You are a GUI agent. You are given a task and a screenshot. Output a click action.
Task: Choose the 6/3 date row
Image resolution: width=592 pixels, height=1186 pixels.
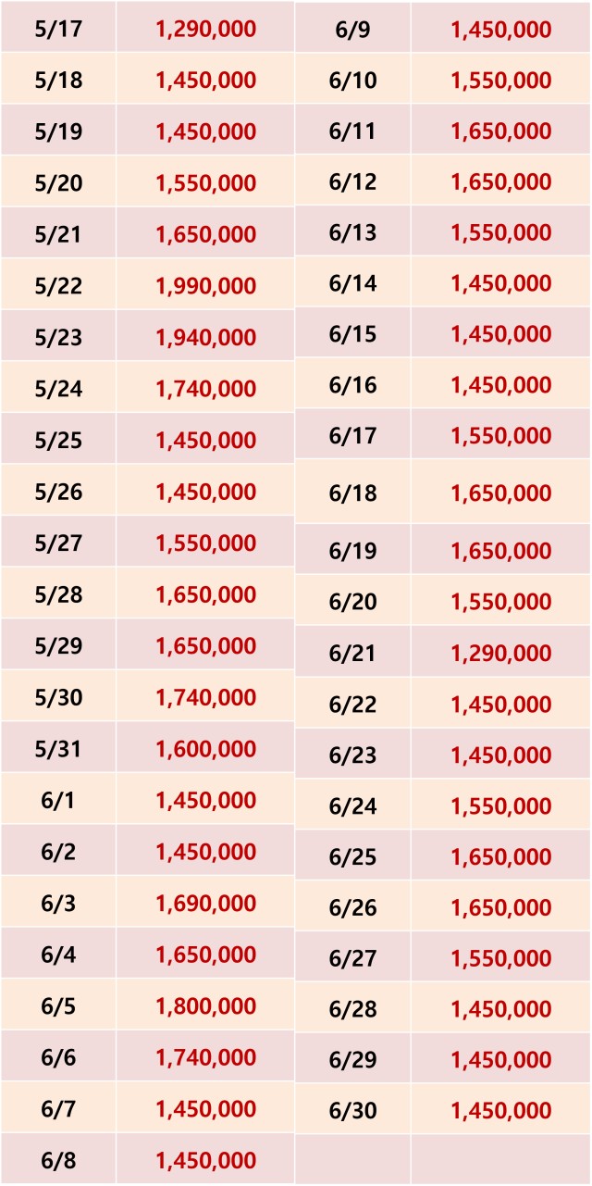[x=58, y=904]
